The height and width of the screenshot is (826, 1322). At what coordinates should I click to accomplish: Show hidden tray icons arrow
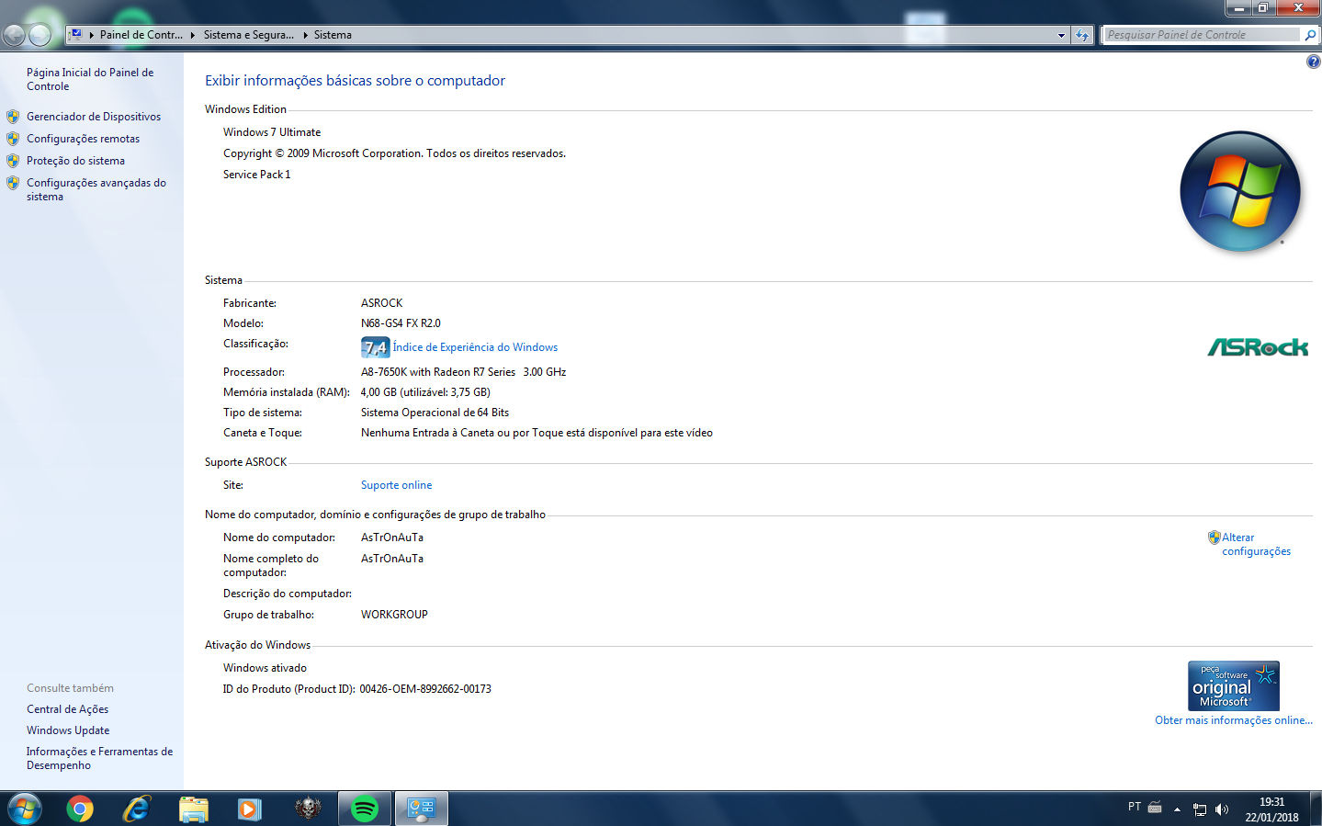point(1177,809)
